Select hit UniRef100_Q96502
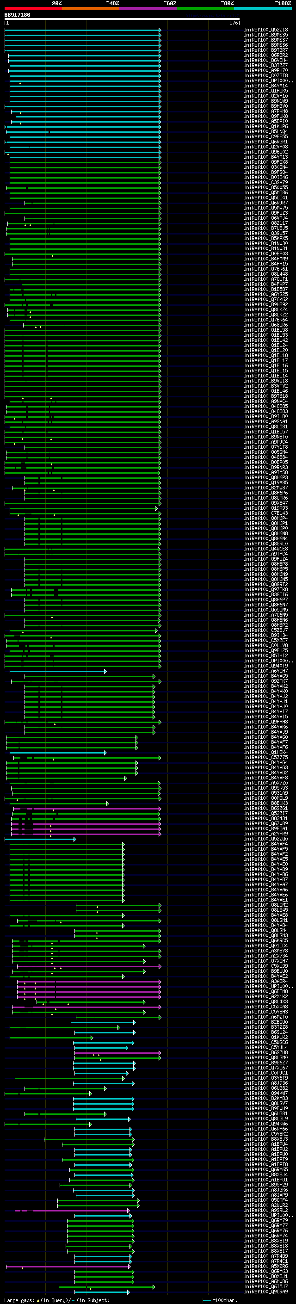This screenshot has width=296, height=1304. (x=265, y=152)
